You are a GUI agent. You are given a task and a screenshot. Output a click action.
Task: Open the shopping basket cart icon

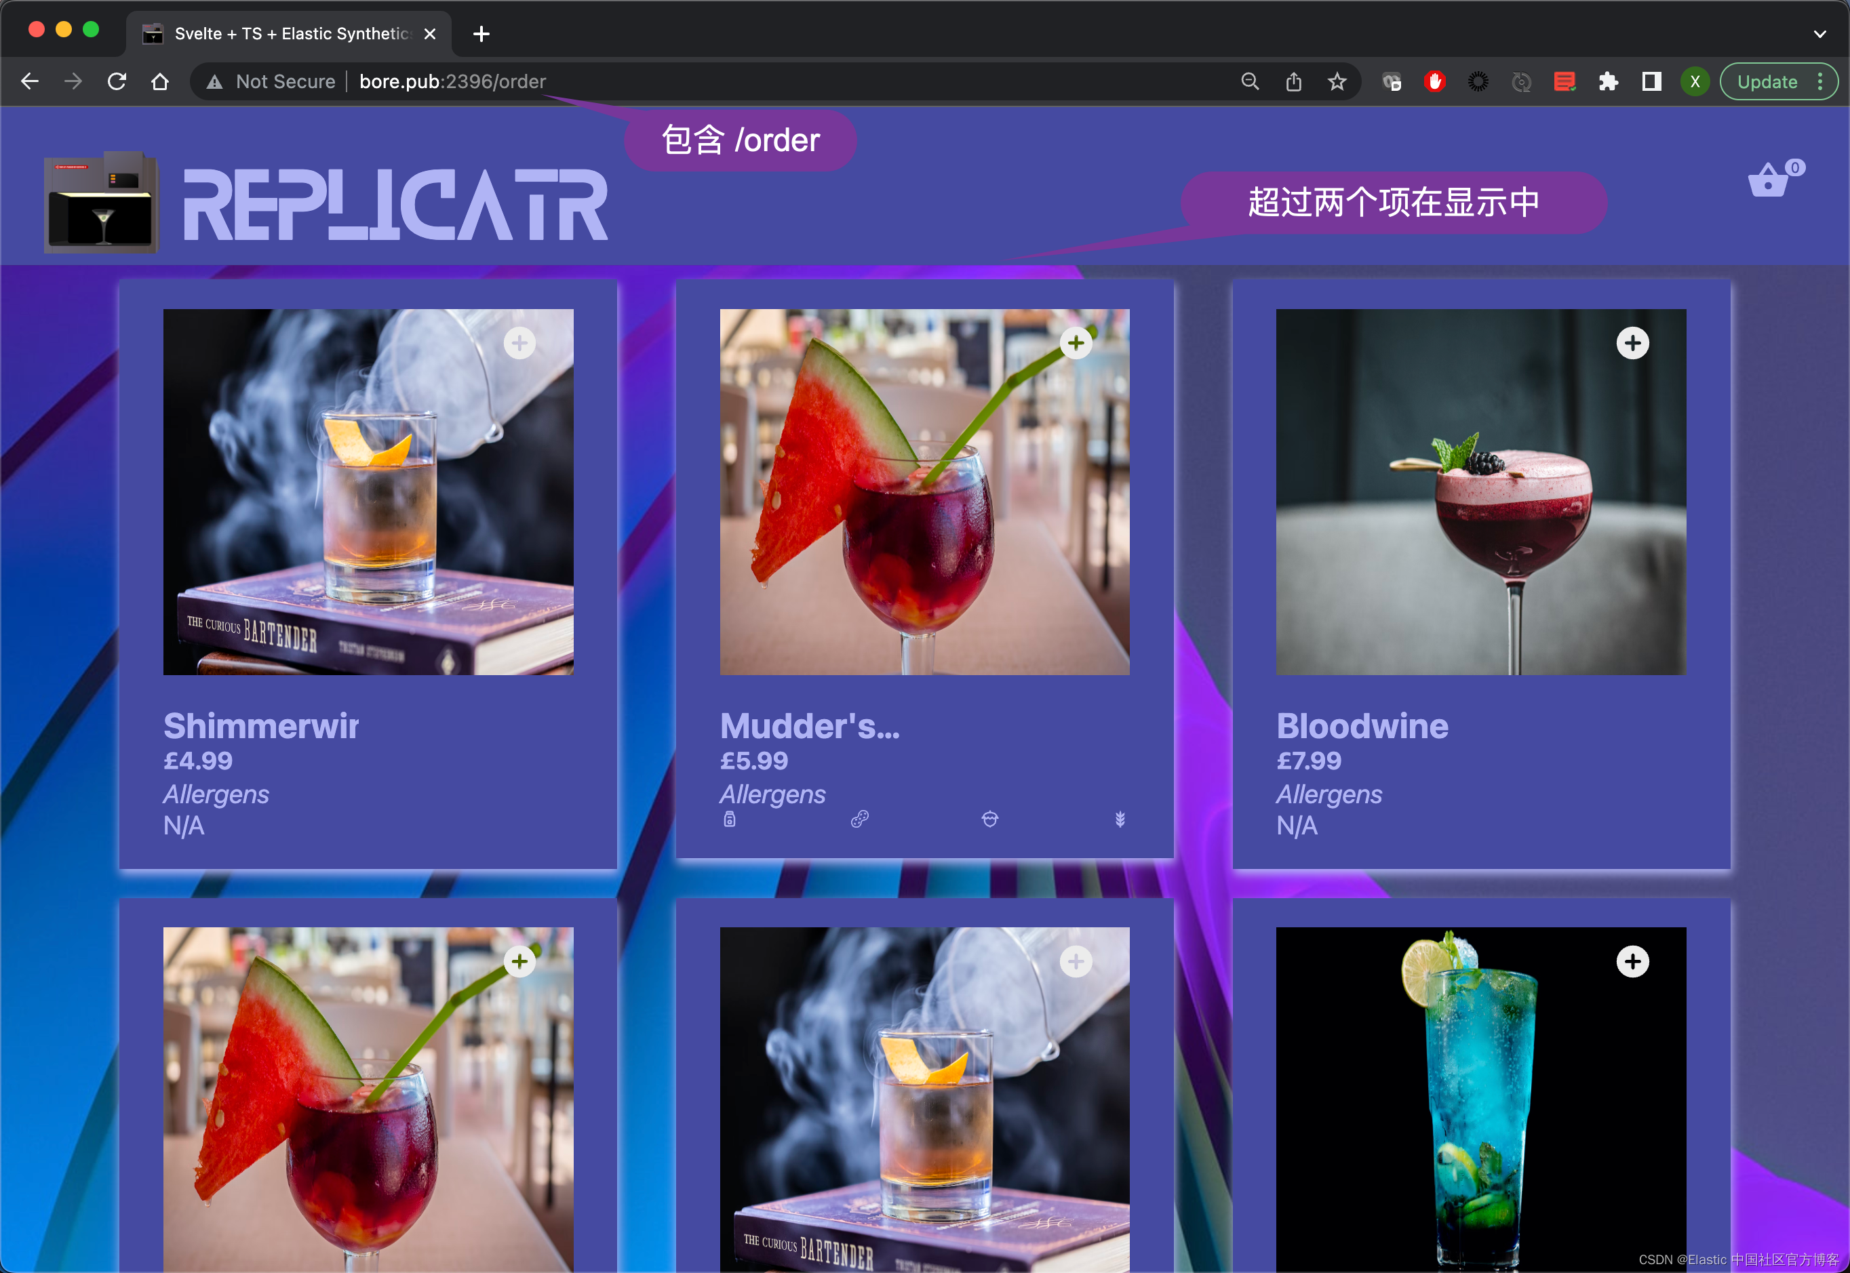tap(1769, 180)
